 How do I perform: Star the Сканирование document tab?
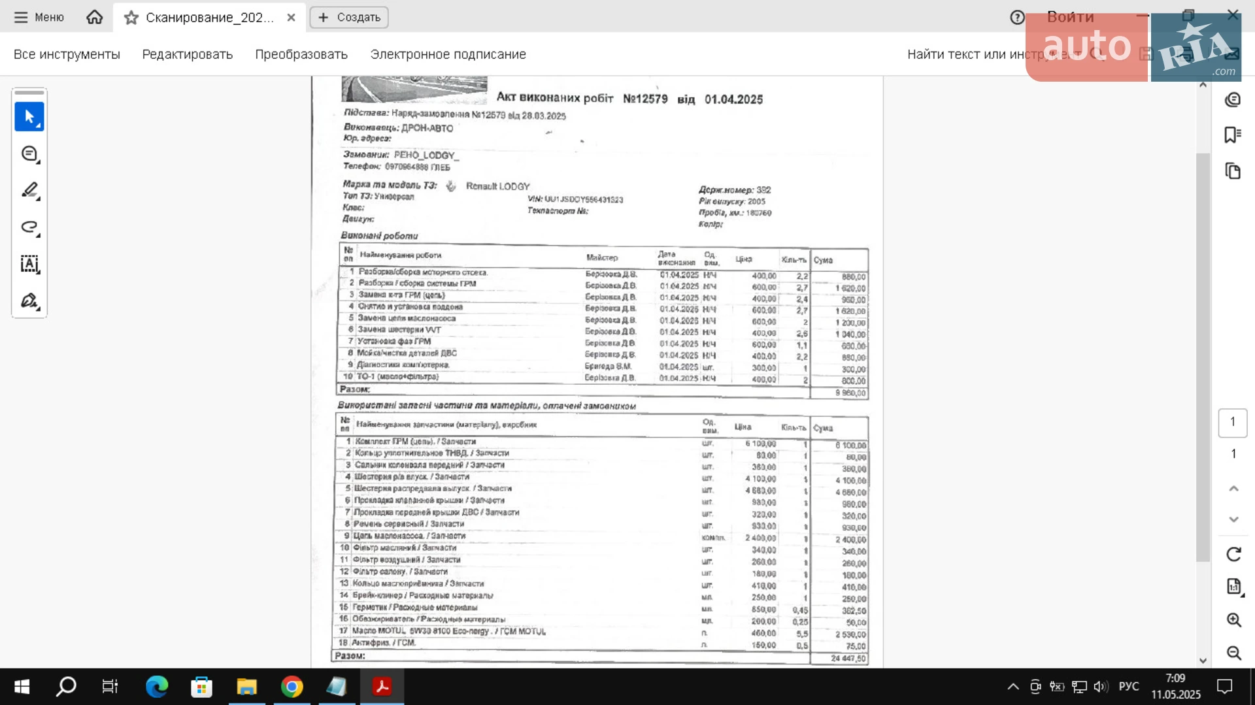(x=131, y=18)
